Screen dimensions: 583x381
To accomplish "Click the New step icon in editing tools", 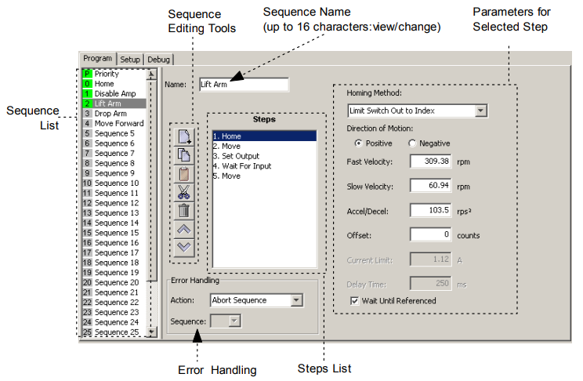I will [x=184, y=136].
